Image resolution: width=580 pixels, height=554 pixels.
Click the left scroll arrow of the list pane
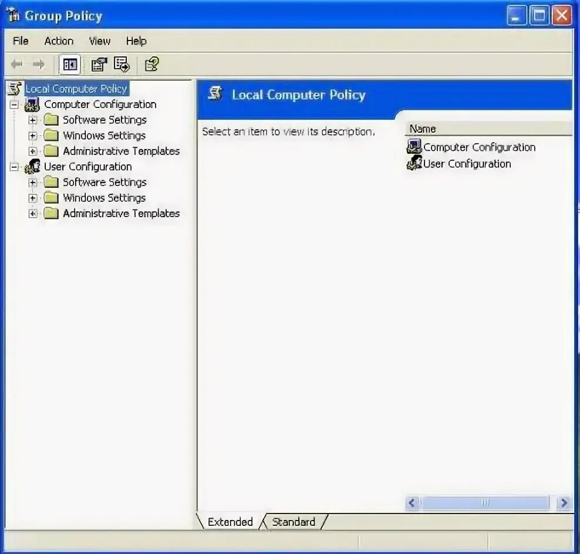412,503
